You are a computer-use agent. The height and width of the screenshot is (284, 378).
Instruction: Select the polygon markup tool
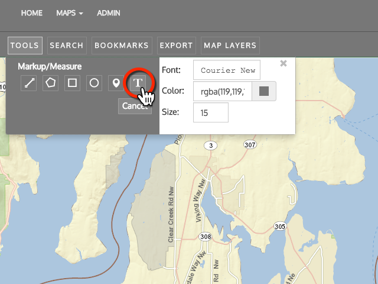click(x=50, y=83)
